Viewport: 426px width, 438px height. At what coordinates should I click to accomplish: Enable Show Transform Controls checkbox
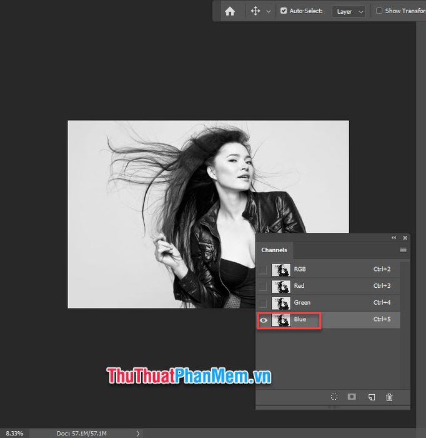point(379,11)
